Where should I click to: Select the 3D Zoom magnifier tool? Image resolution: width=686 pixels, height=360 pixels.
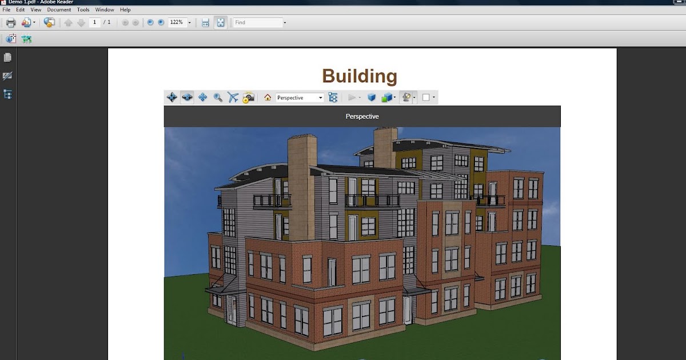(218, 98)
